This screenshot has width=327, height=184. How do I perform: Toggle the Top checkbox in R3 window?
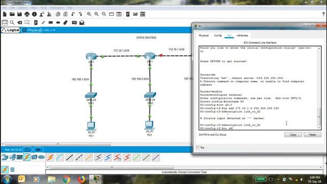point(198,148)
